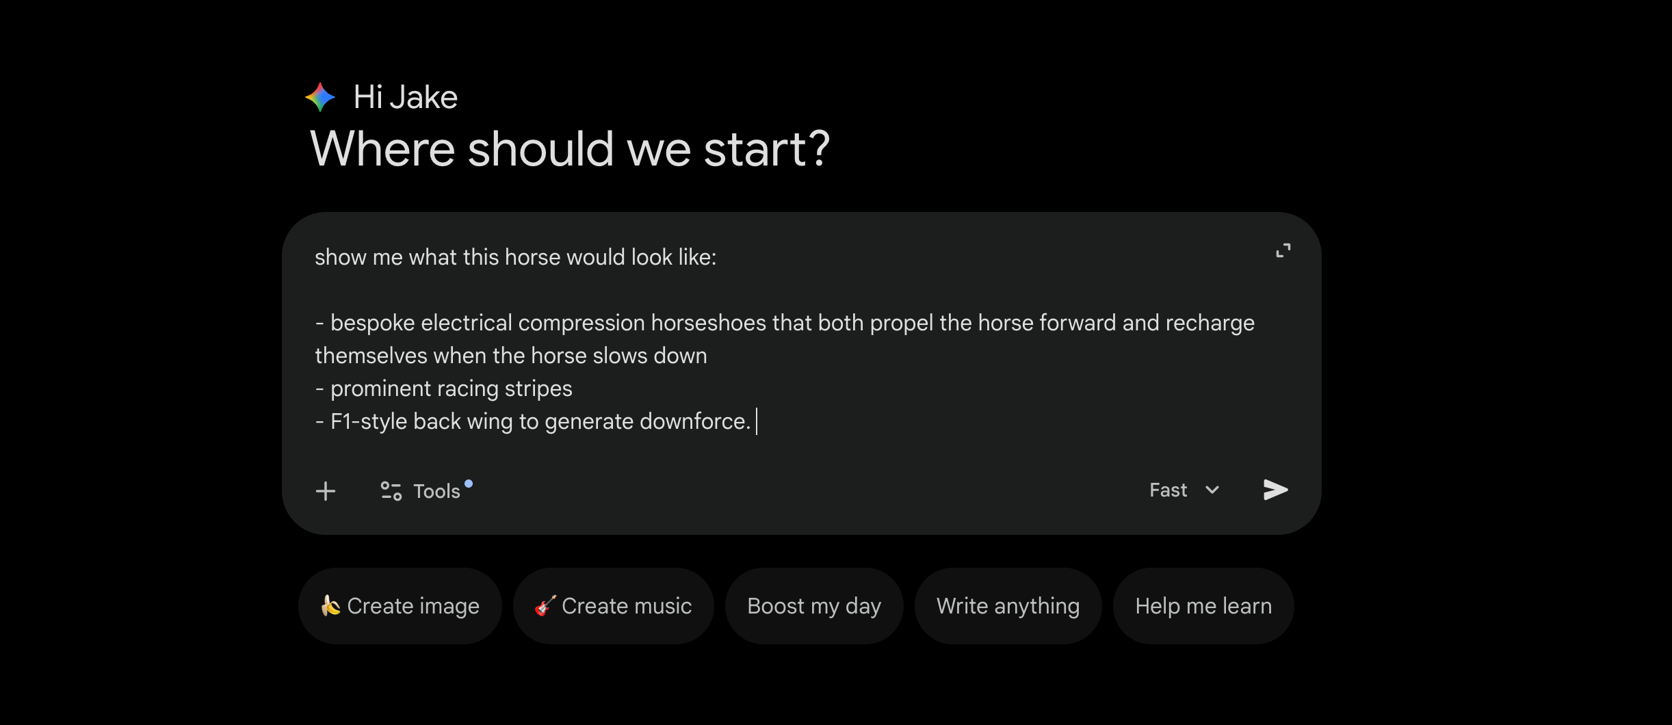
Task: Click at the end of the downforce line
Action: pyautogui.click(x=754, y=421)
